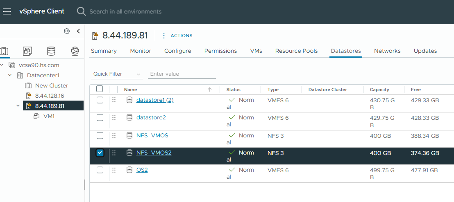The width and height of the screenshot is (454, 202).
Task: Click the drag handle for NFS_VMOS row
Action: (114, 135)
